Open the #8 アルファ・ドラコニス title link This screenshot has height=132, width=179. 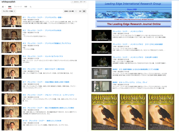pyautogui.click(x=48, y=95)
